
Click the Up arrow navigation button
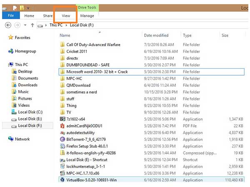(x=32, y=25)
